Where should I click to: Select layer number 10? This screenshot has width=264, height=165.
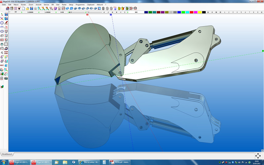261,12
